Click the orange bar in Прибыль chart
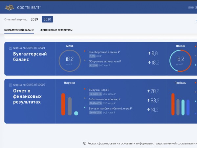Viewport: 197px width, 148px height. click(x=173, y=104)
